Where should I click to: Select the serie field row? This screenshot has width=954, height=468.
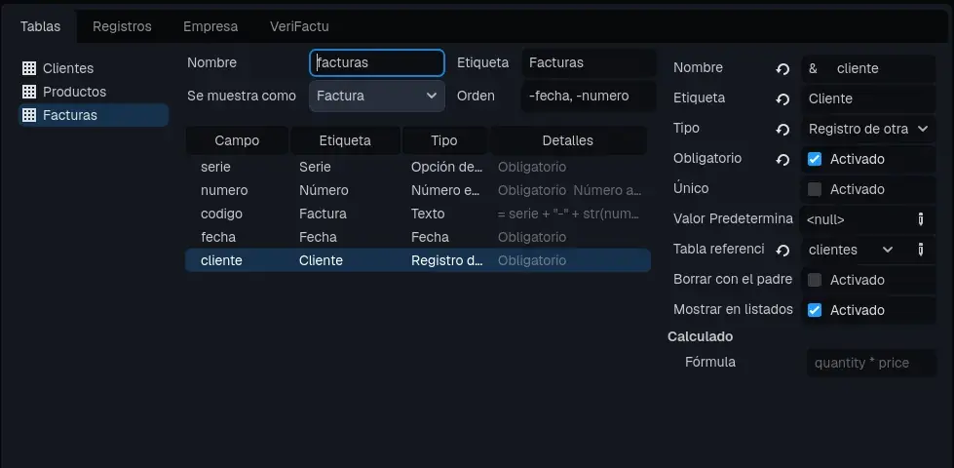(418, 167)
